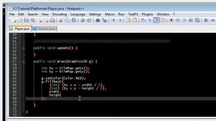Switch to the TileMap.java tab
This screenshot has height=121, width=216.
tap(44, 29)
